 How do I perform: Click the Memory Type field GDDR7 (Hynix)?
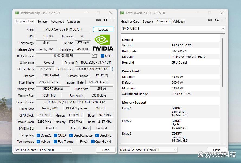point(53,89)
